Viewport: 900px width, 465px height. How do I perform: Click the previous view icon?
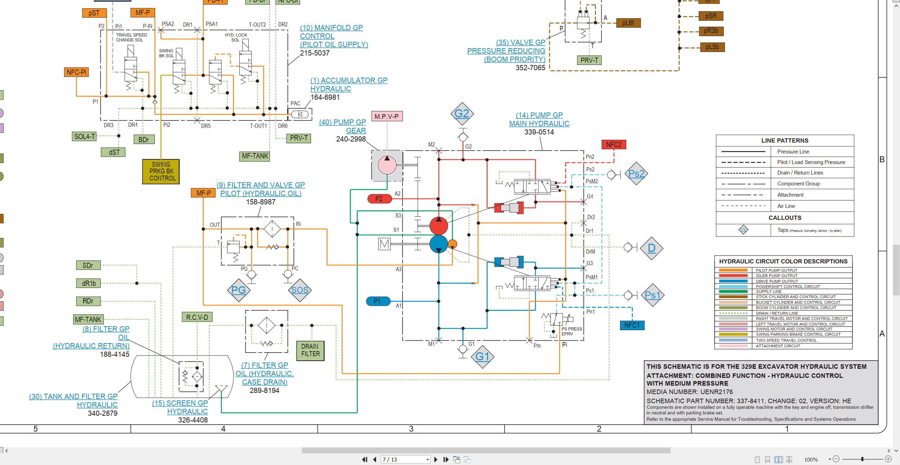click(x=457, y=459)
